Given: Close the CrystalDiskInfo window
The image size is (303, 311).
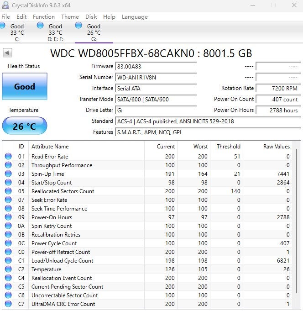Looking at the screenshot, I should [294, 5].
